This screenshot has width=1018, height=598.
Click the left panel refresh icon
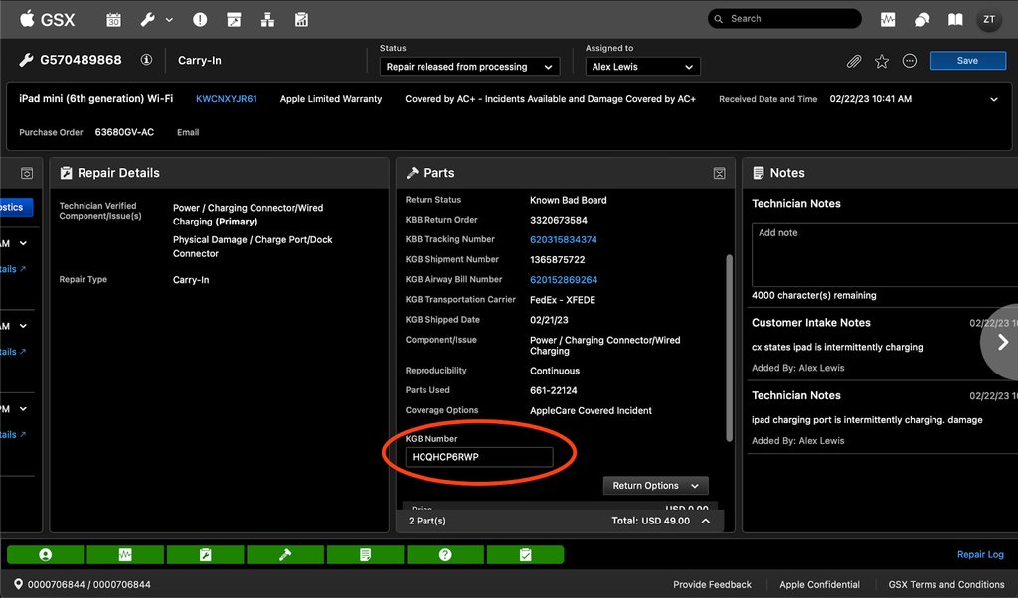coord(27,173)
